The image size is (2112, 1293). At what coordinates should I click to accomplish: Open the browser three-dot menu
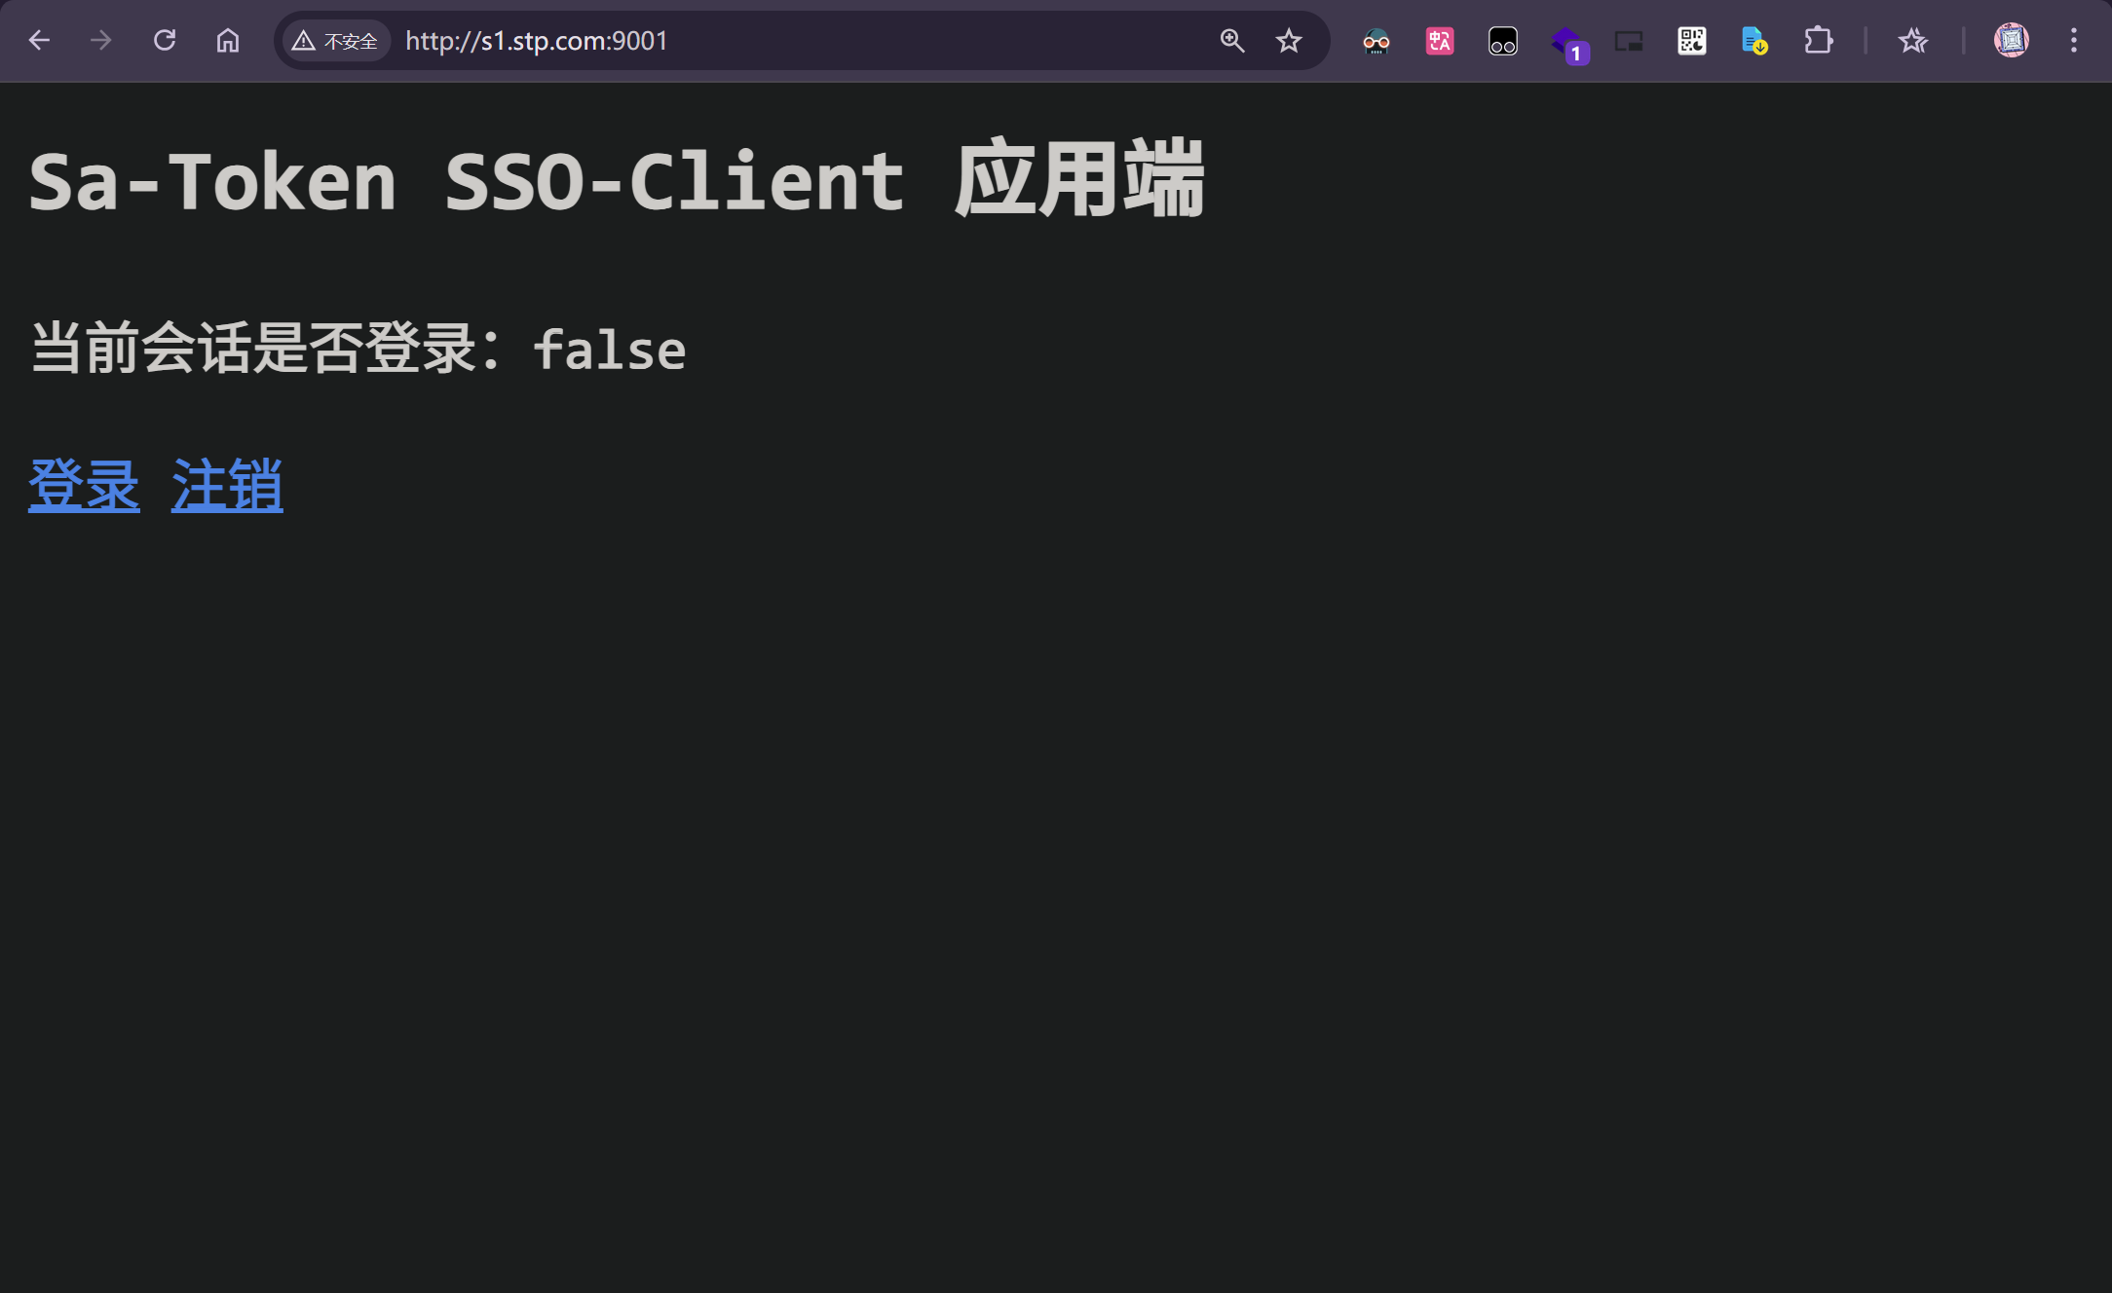point(2074,41)
